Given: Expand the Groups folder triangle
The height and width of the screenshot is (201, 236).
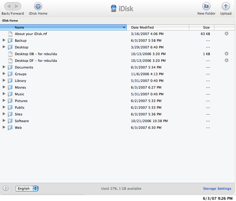Looking at the screenshot, I should pyautogui.click(x=4, y=74).
